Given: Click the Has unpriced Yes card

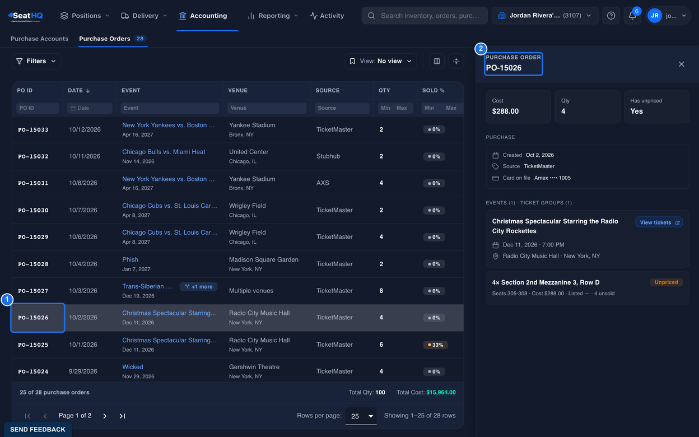Looking at the screenshot, I should [656, 106].
